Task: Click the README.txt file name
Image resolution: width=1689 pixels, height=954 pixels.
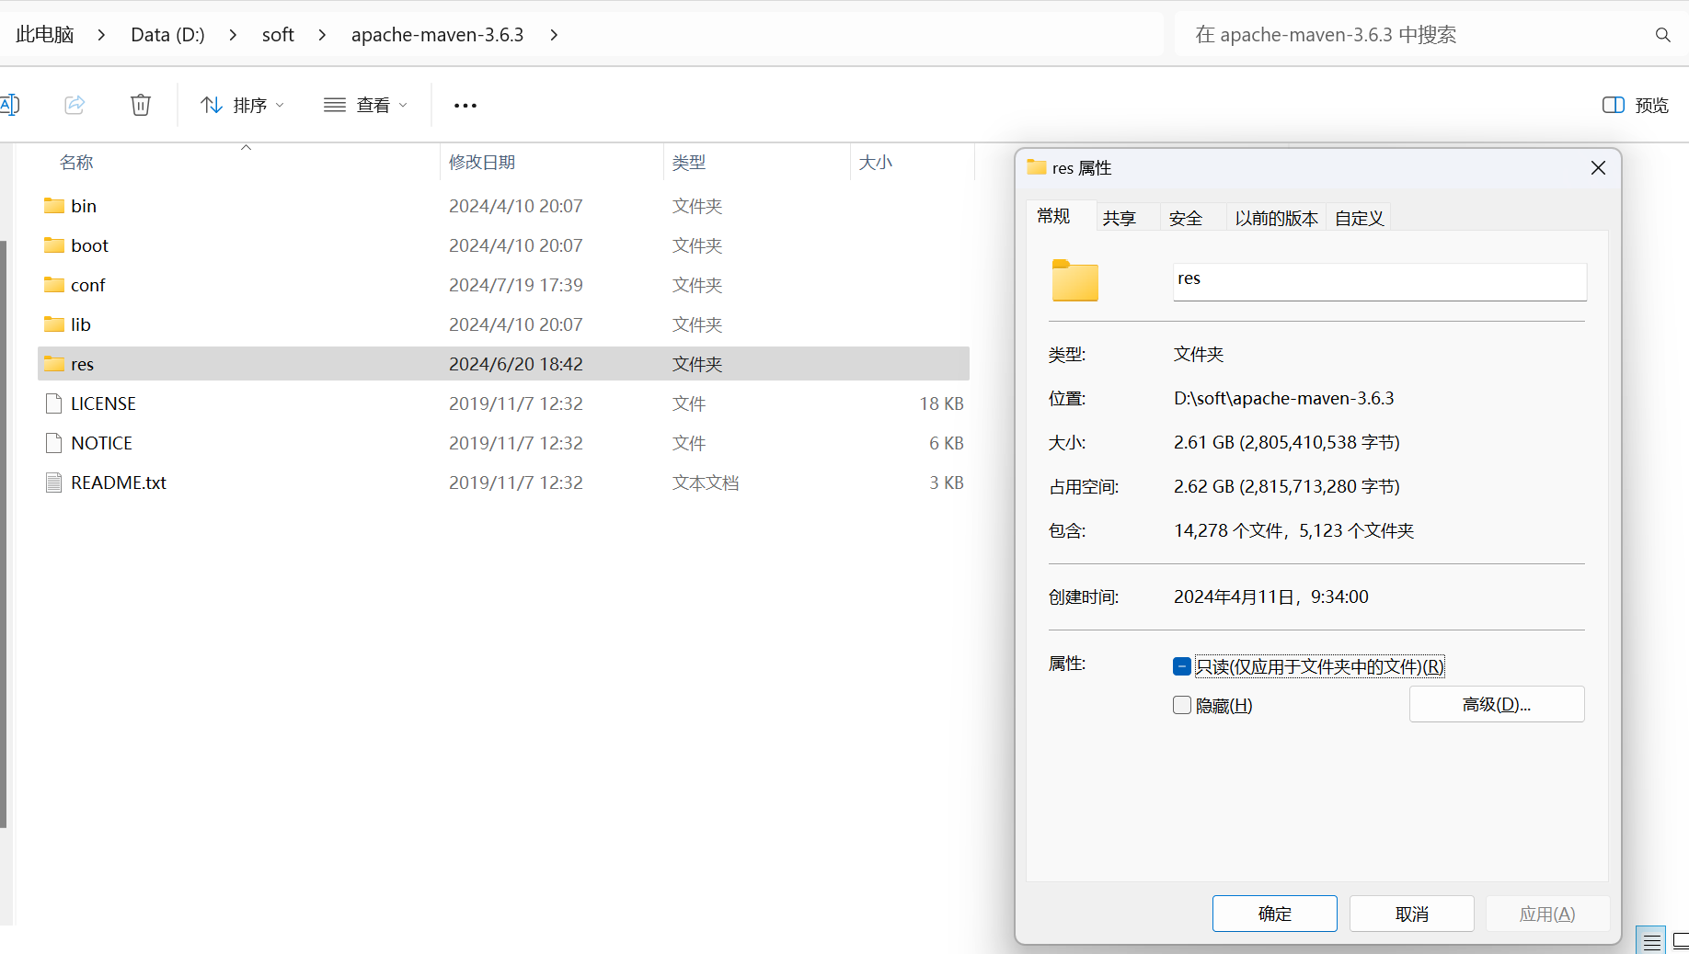Action: point(119,483)
